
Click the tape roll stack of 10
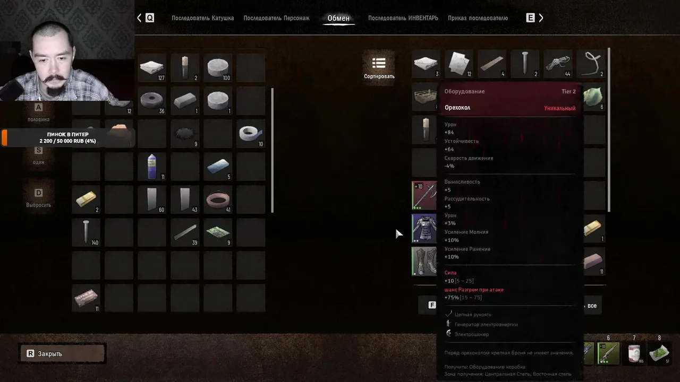tap(251, 133)
